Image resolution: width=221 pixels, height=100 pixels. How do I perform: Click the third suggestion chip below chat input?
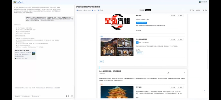click(36, 96)
